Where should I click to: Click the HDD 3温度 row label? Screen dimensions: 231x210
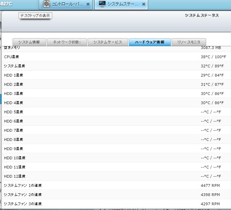pyautogui.click(x=14, y=94)
